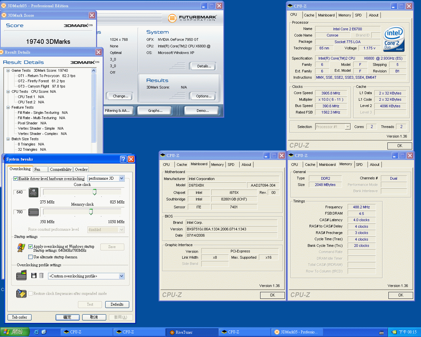The height and width of the screenshot is (337, 421).
Task: Open SPD tab in top CPU-Z window
Action: 359,15
